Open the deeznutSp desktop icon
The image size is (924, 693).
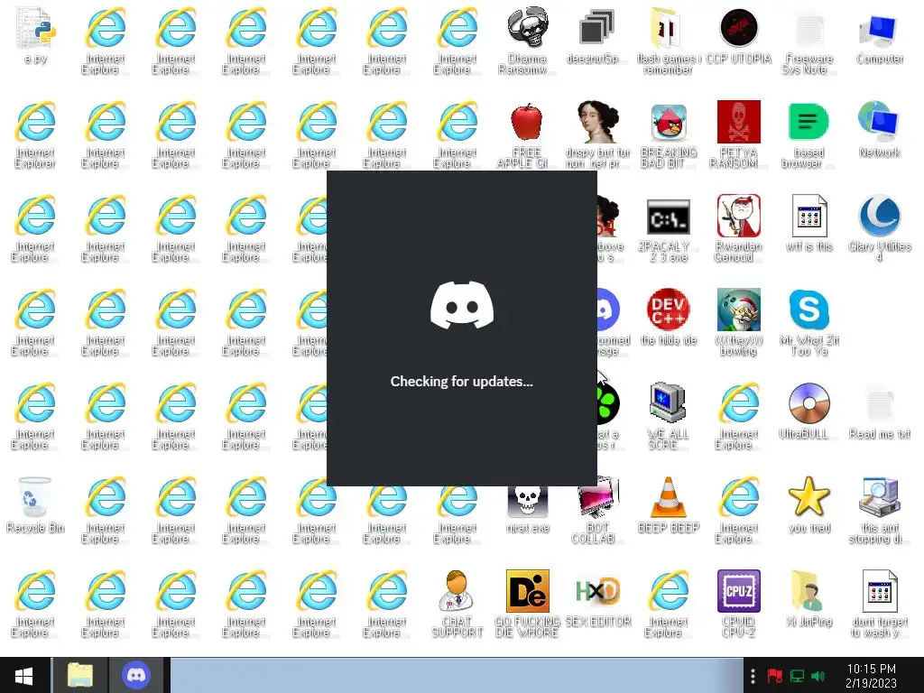tap(597, 28)
